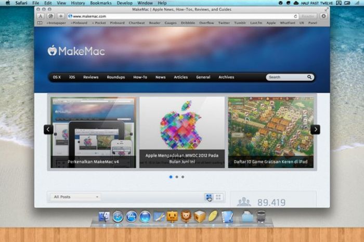The width and height of the screenshot is (364, 242).
Task: Click the font size 'A' toolbar button
Action: click(41, 16)
